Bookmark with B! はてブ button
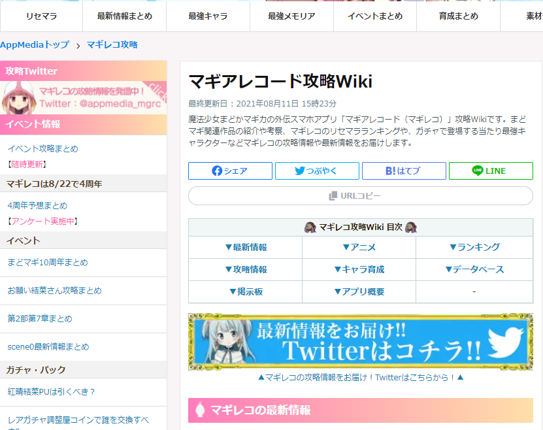This screenshot has width=543, height=430. [x=404, y=171]
